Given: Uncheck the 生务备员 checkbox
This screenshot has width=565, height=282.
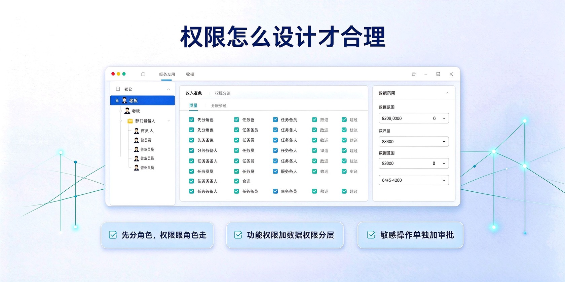Looking at the screenshot, I should point(275,191).
